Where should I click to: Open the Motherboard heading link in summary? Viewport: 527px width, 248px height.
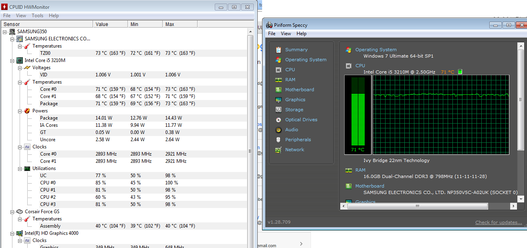pos(370,186)
